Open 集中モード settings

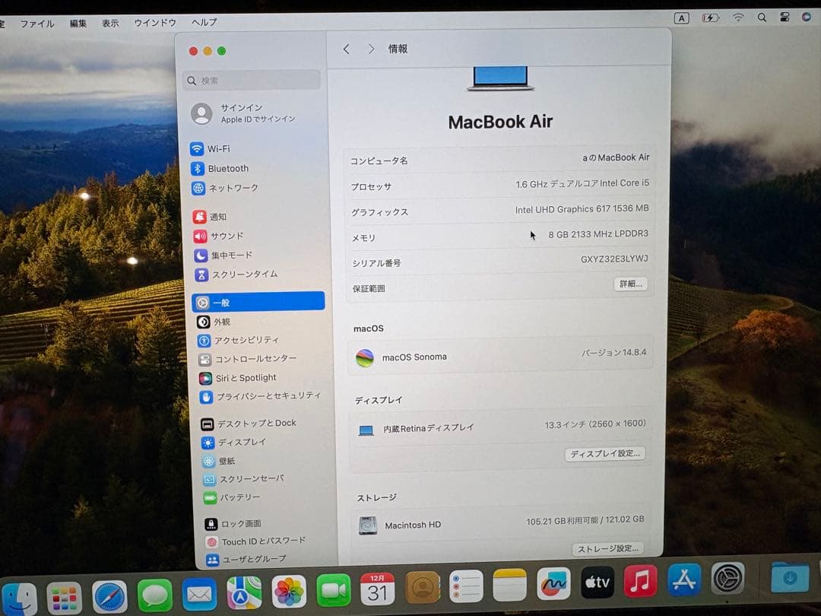point(223,256)
